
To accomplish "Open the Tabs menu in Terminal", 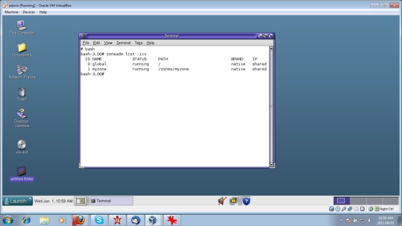I will pos(139,43).
